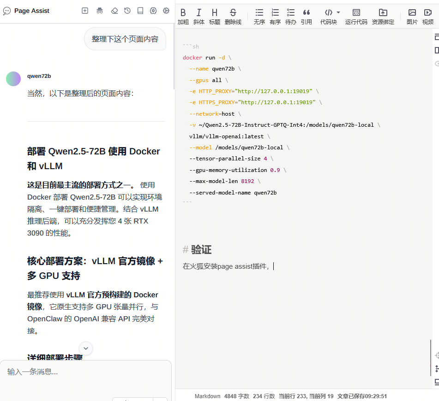
Task: Apply strikethrough with 删除线
Action: (233, 16)
